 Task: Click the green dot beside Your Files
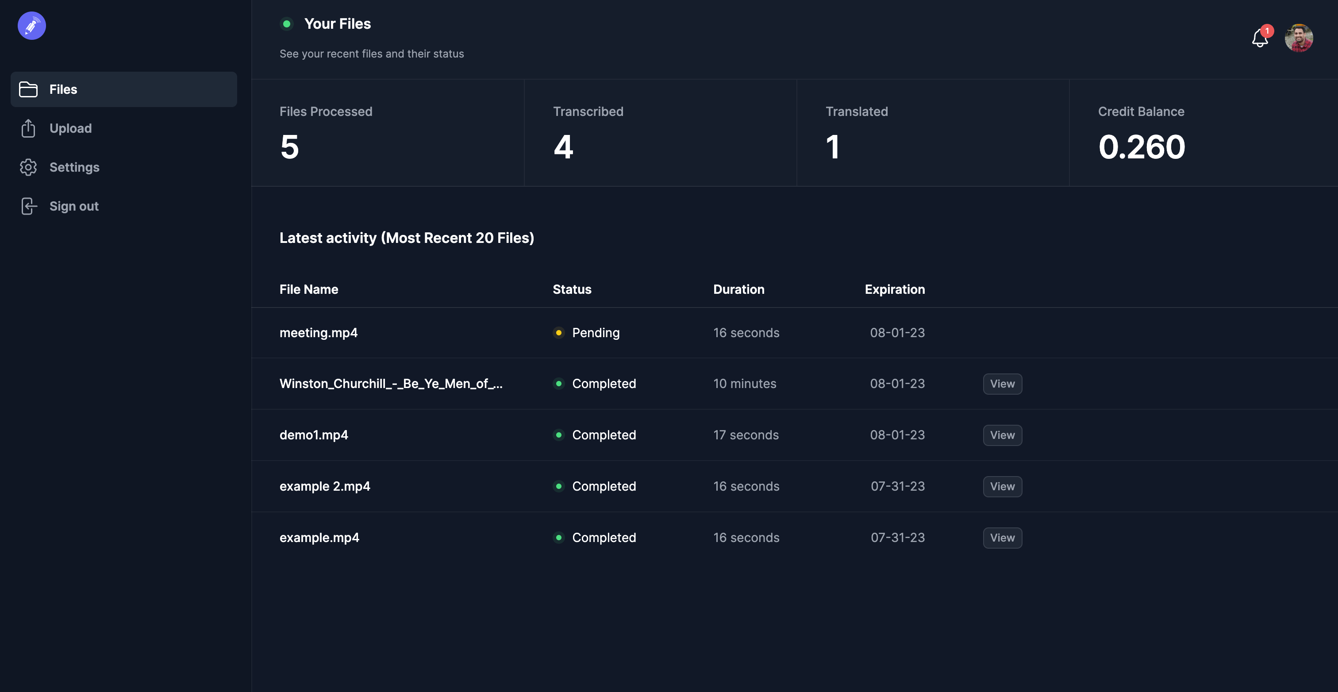click(x=286, y=24)
